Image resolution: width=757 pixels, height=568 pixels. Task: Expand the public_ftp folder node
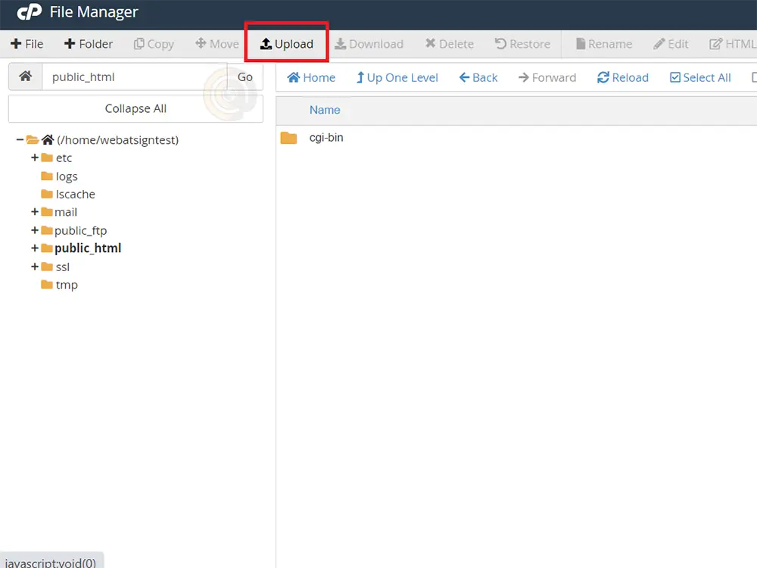click(x=35, y=230)
